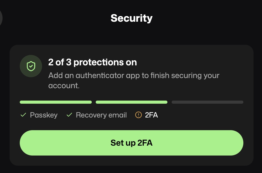Select the white 2FA status label

tap(151, 115)
